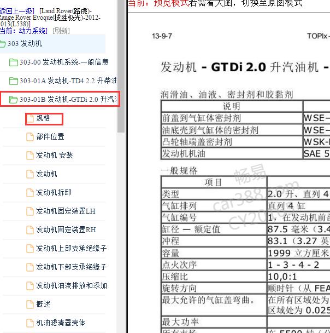Click the 发动机机油 table cell
This screenshot has width=330, height=333.
[232, 153]
